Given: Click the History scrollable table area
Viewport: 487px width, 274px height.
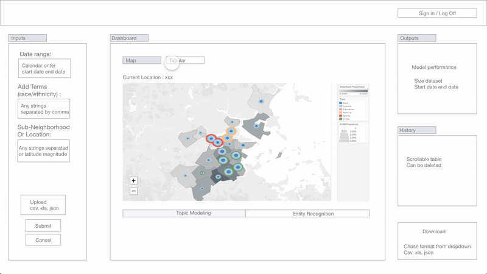Looking at the screenshot, I should pyautogui.click(x=437, y=170).
